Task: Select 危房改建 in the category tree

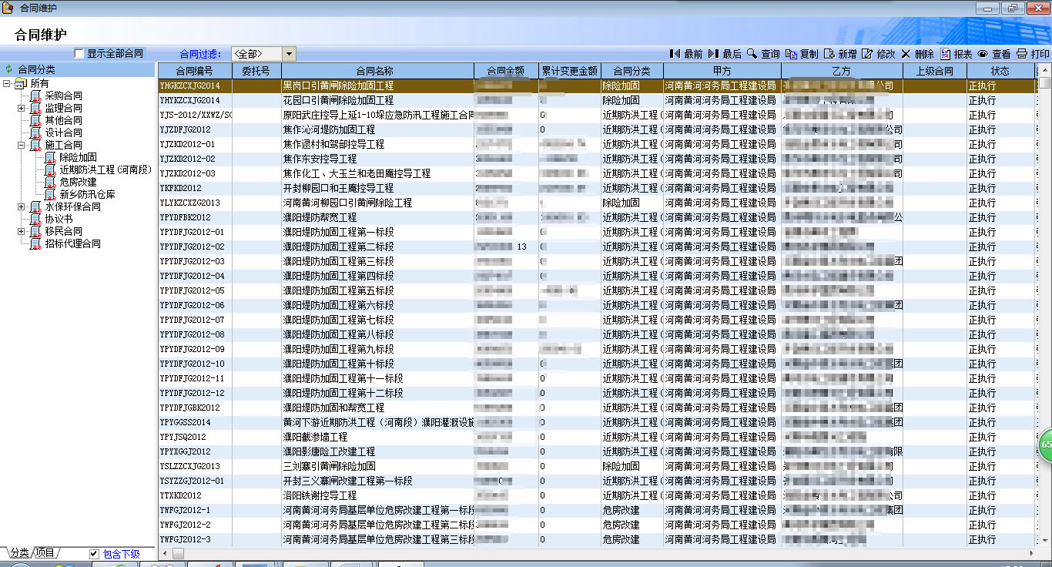Action: click(x=78, y=182)
